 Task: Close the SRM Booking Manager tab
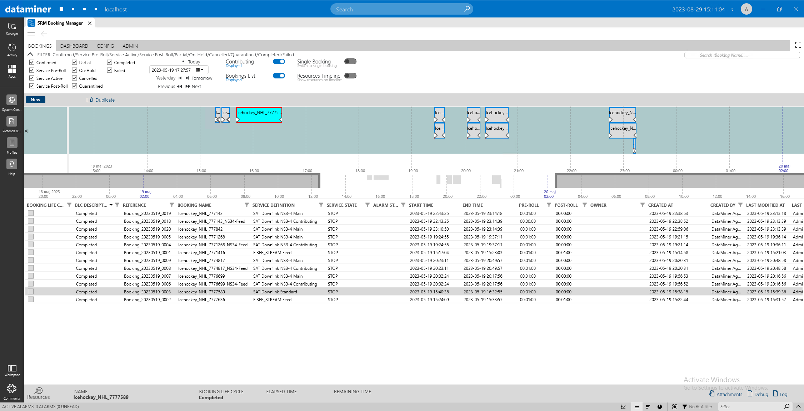90,23
